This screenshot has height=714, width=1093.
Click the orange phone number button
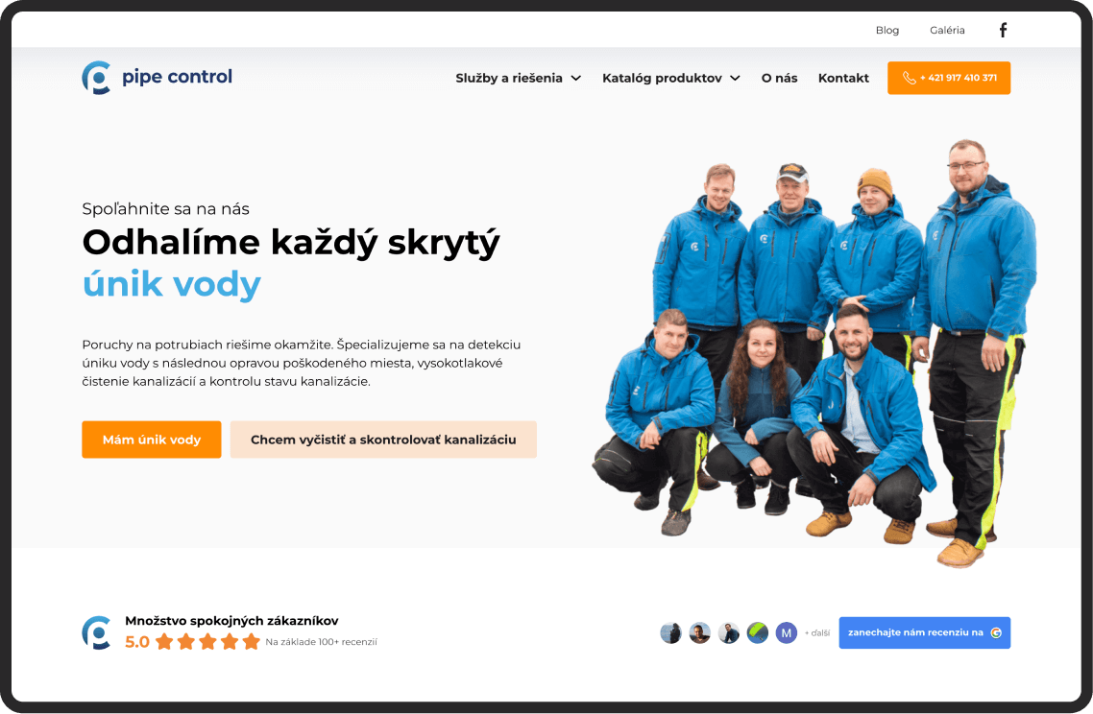pyautogui.click(x=949, y=79)
